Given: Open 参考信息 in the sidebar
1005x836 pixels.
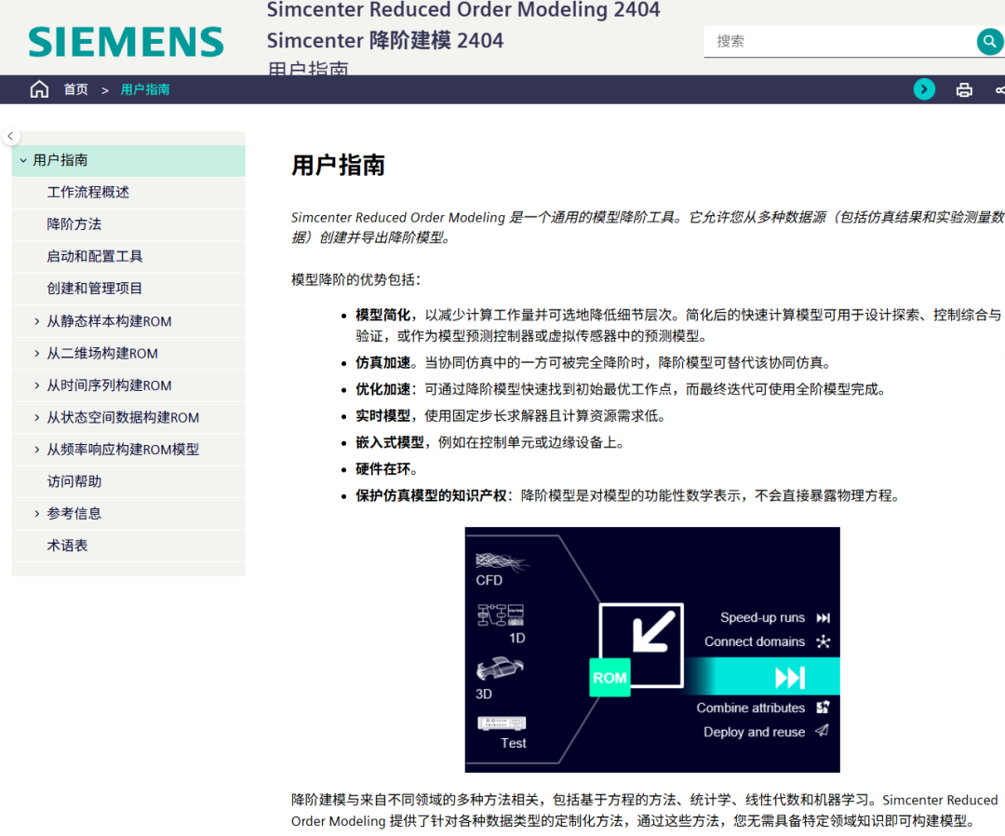Looking at the screenshot, I should [74, 514].
